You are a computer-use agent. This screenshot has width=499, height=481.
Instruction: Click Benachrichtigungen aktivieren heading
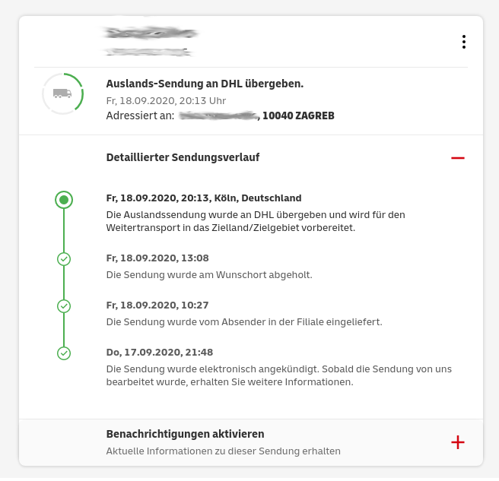point(185,434)
